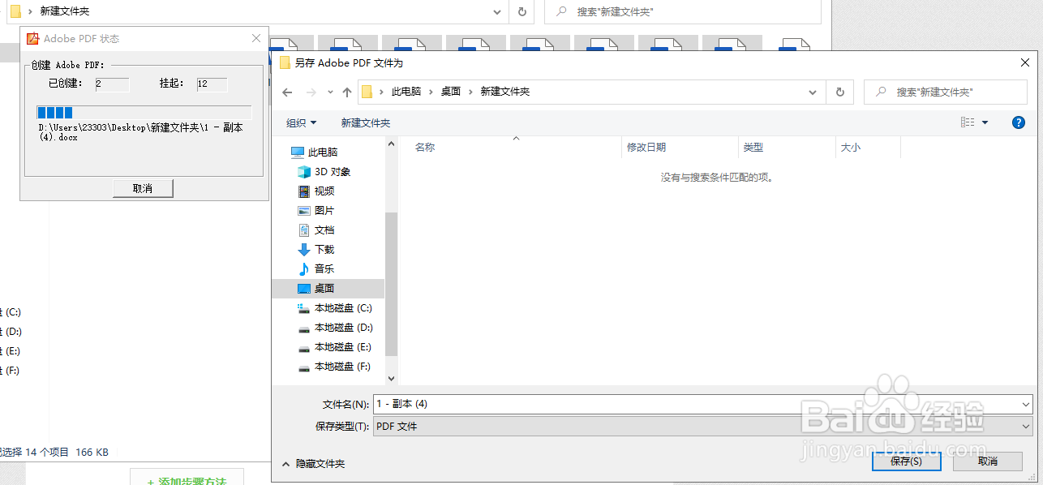Click 保存(S) button
Viewport: 1043px width, 485px height.
pyautogui.click(x=906, y=461)
